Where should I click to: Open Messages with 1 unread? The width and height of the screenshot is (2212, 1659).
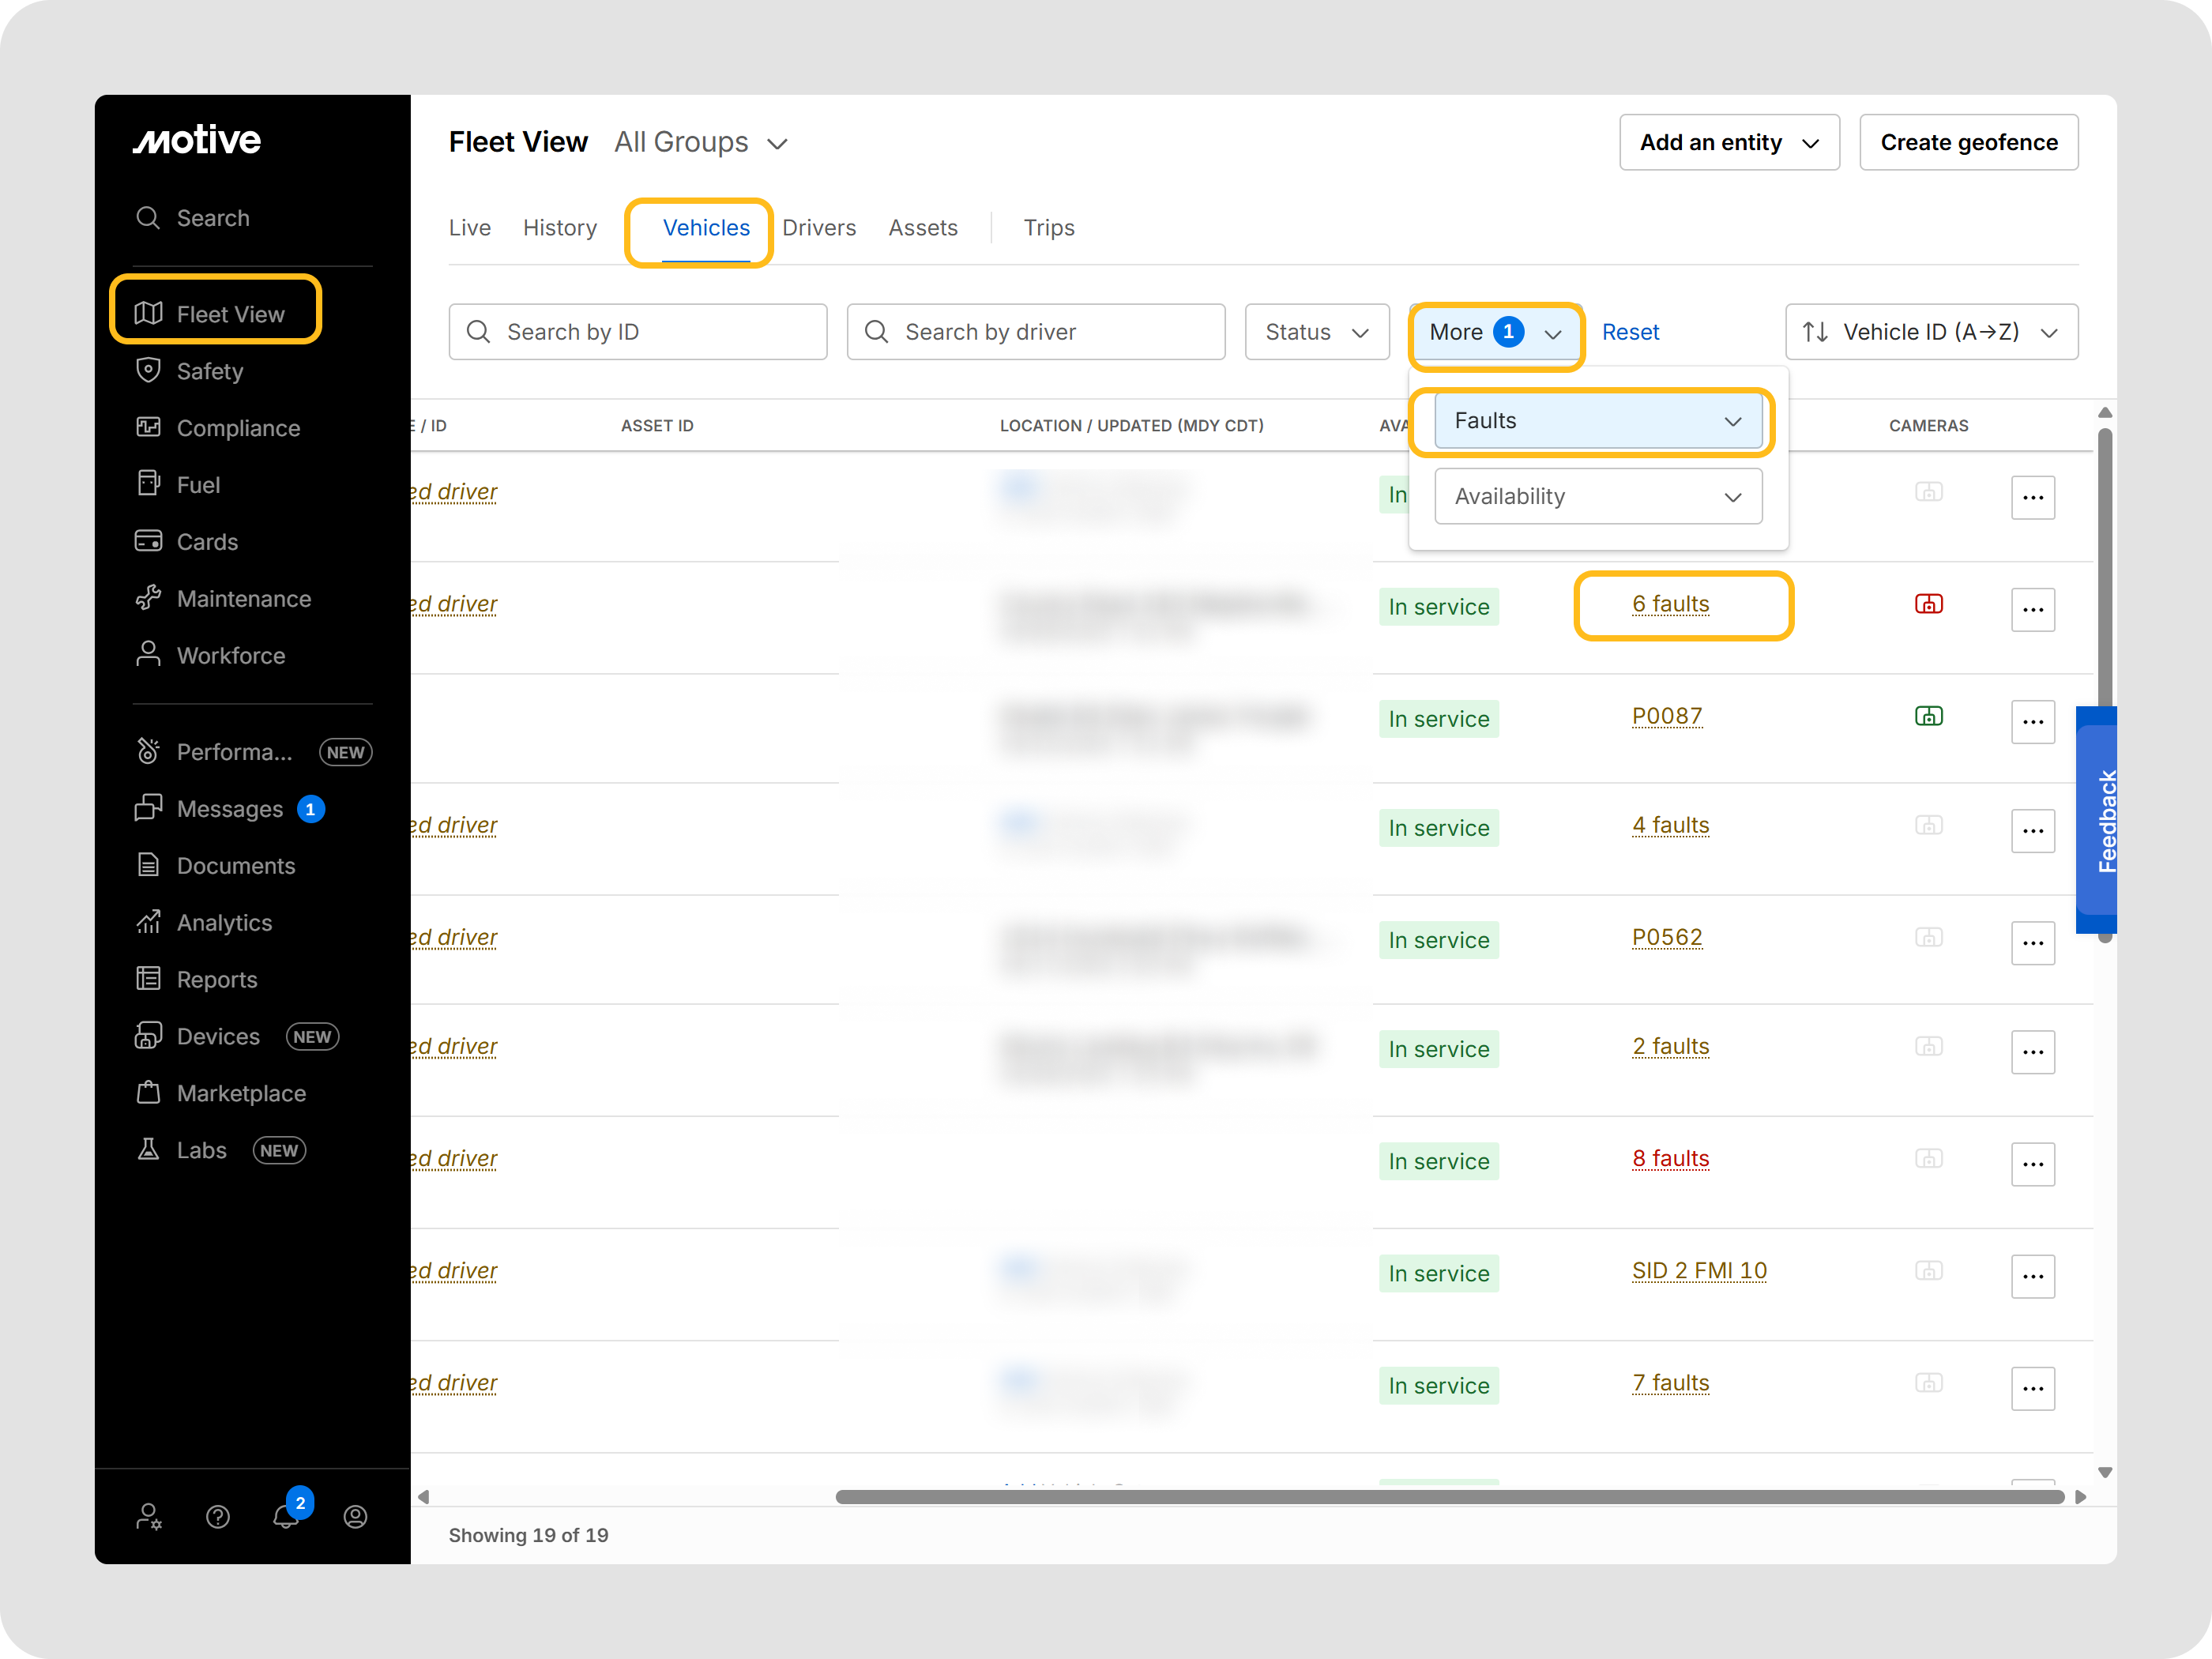click(x=230, y=809)
